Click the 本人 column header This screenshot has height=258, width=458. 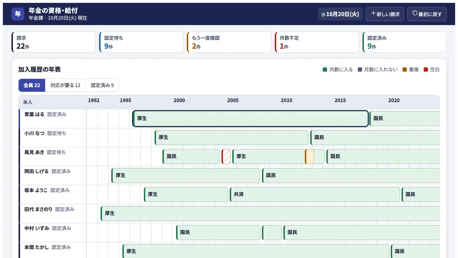pyautogui.click(x=28, y=102)
